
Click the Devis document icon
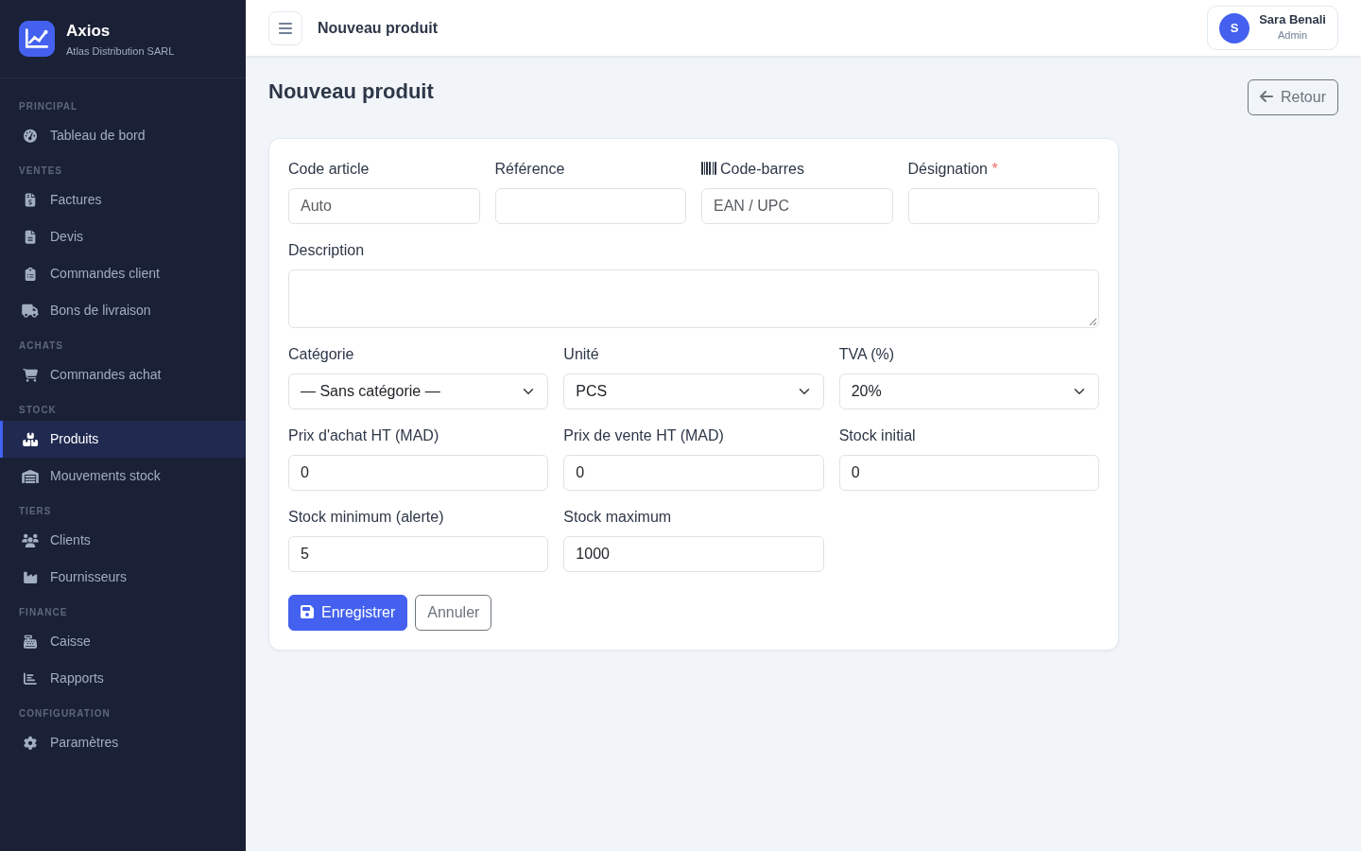coord(30,236)
